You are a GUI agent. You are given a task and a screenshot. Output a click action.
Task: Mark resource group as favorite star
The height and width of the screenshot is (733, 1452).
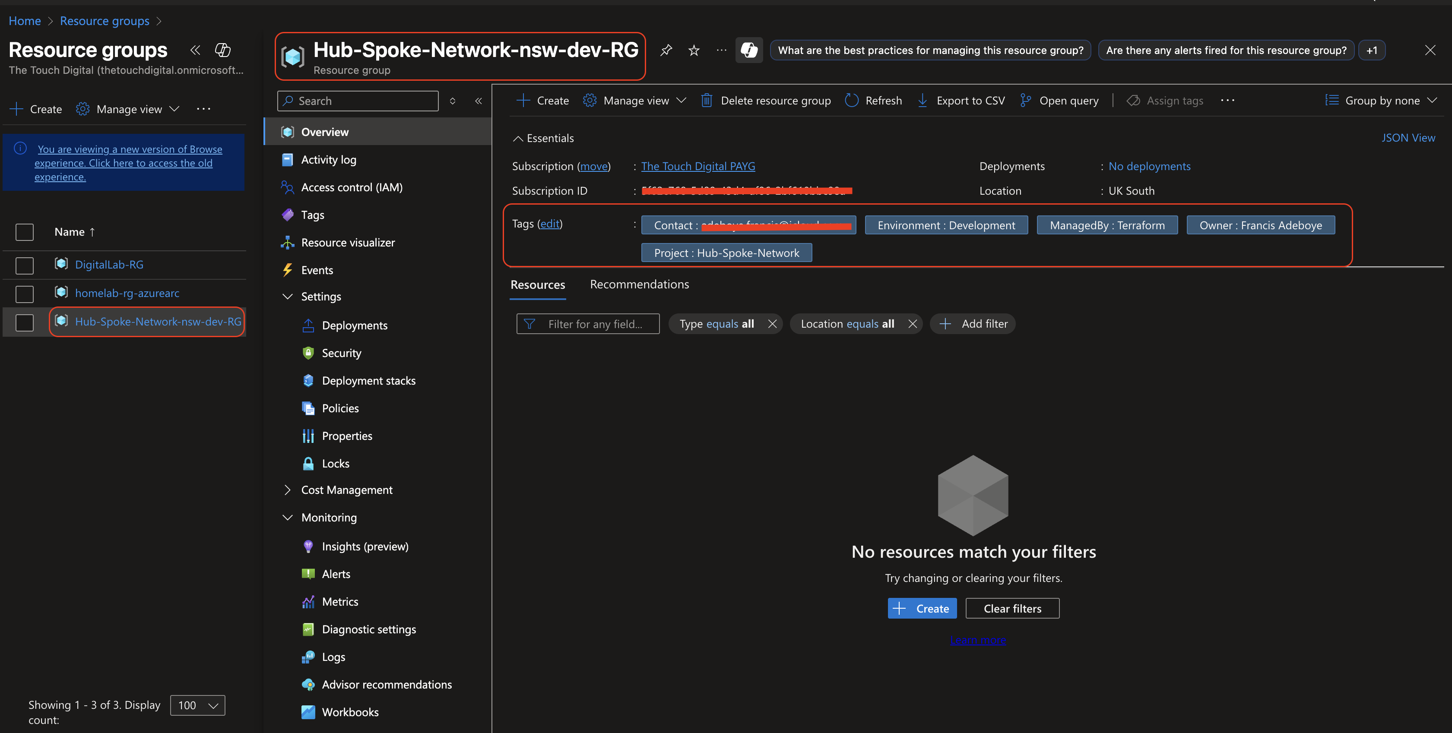point(694,51)
